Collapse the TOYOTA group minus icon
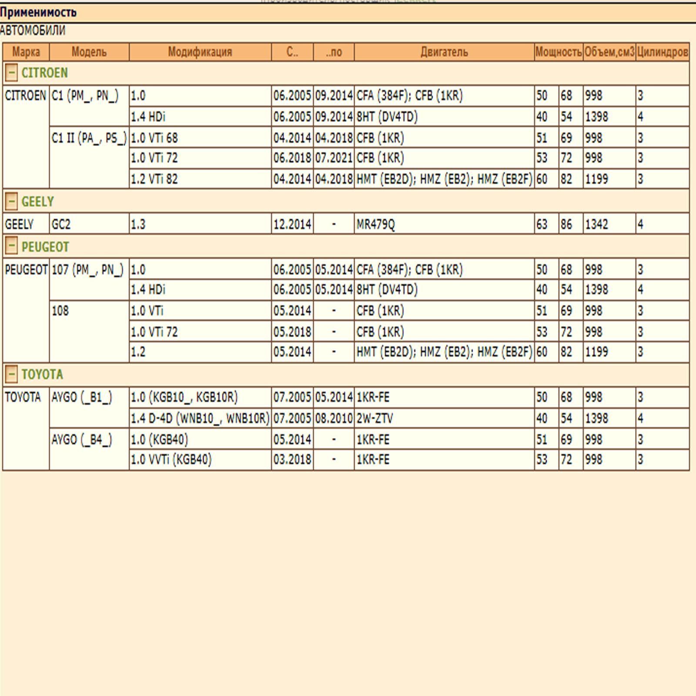 [x=11, y=375]
